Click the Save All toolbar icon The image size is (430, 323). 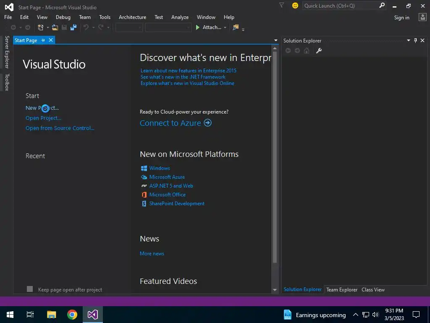click(73, 27)
